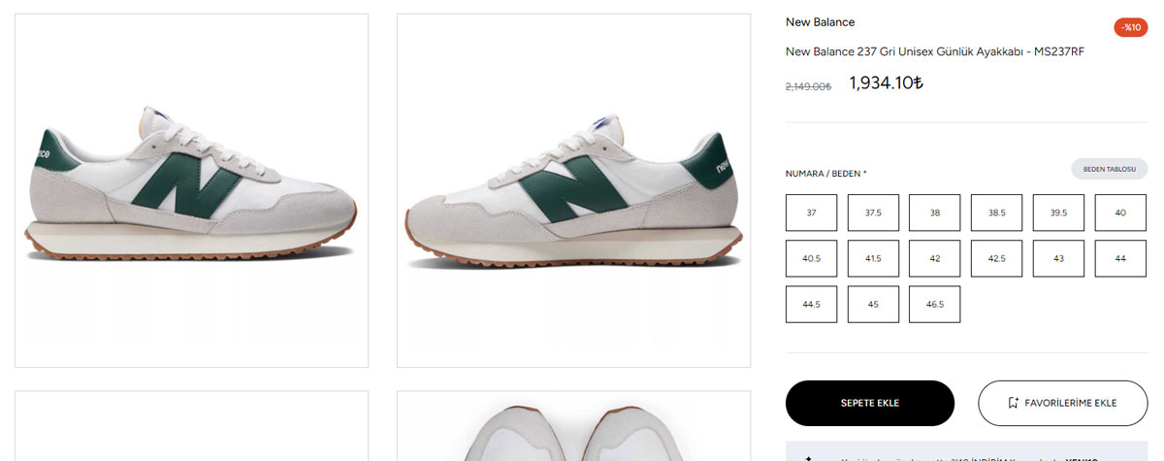Choose size 40

click(x=1120, y=213)
